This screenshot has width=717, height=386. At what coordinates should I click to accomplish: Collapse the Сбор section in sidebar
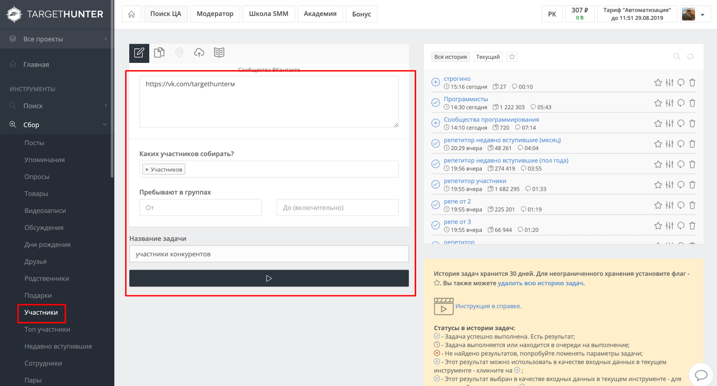[104, 124]
